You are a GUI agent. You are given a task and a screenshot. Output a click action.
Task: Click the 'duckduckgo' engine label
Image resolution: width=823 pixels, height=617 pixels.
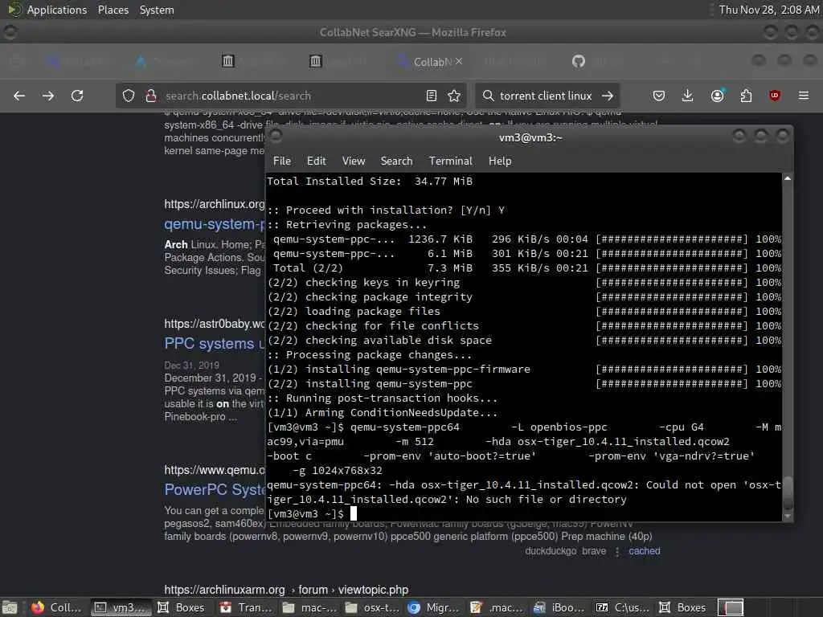(x=551, y=551)
